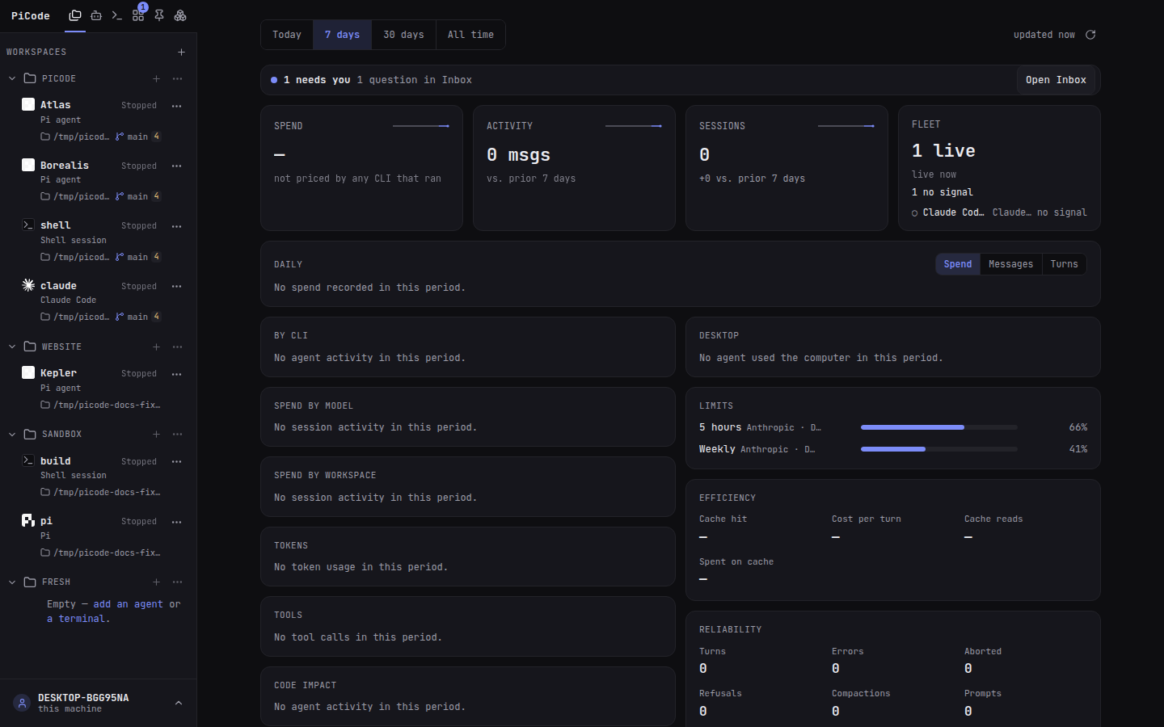Click the 66% limit value

point(1078,427)
